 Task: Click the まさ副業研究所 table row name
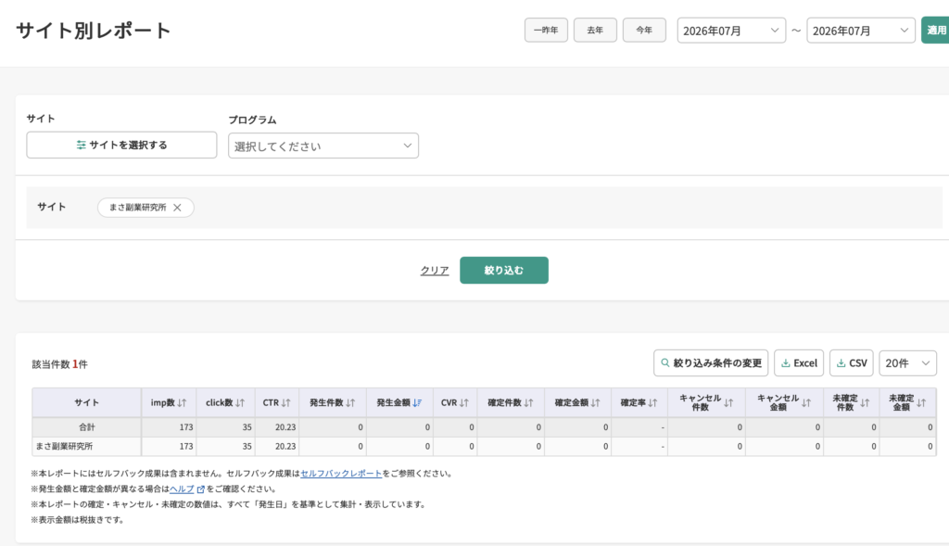click(x=64, y=446)
